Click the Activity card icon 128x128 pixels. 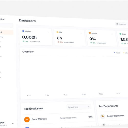point(90,33)
